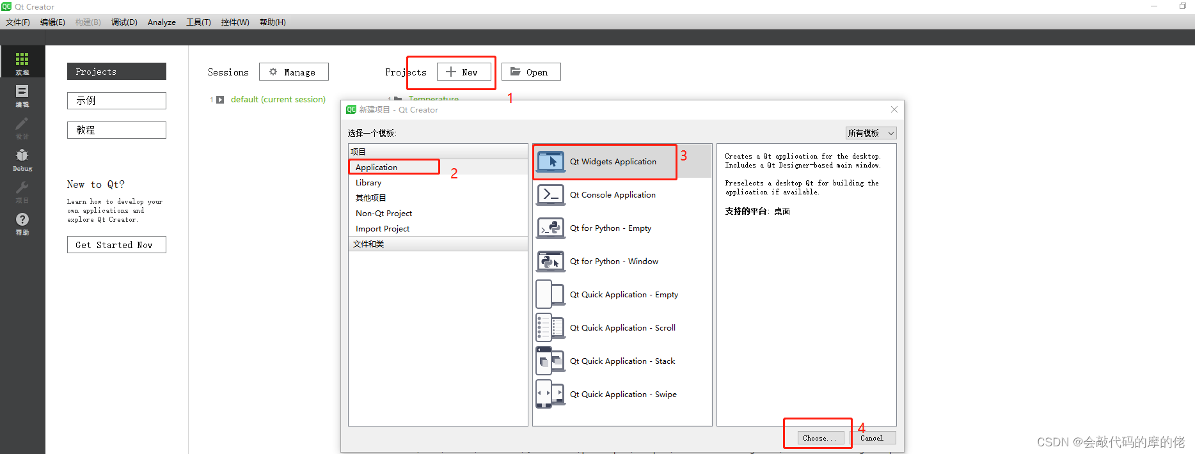Select Qt for Python - Empty icon

(x=551, y=228)
